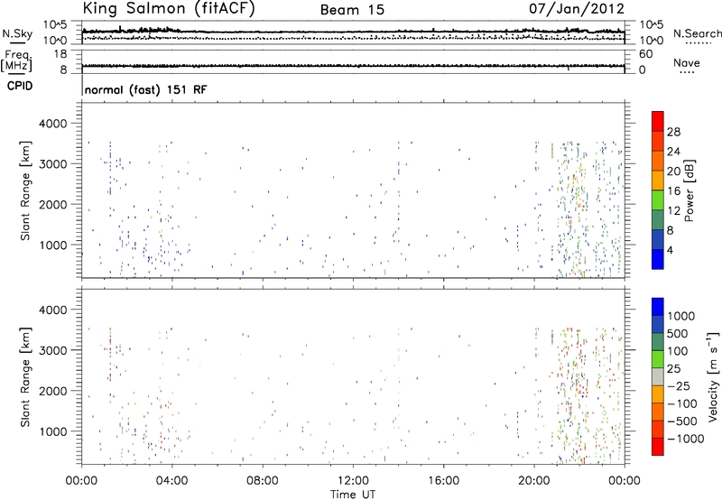Click the frequency trace line
Screen dimensions: 722x500
pyautogui.click(x=353, y=66)
